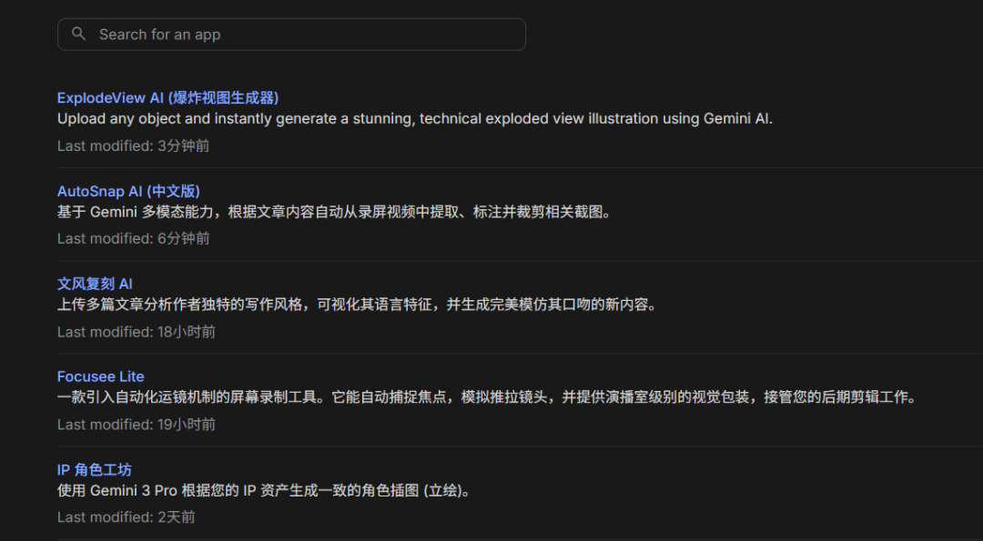Click 'Last modified: 19小时前' text

[136, 425]
